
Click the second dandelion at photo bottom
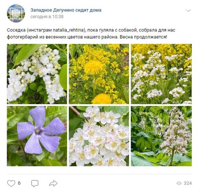(x=101, y=99)
